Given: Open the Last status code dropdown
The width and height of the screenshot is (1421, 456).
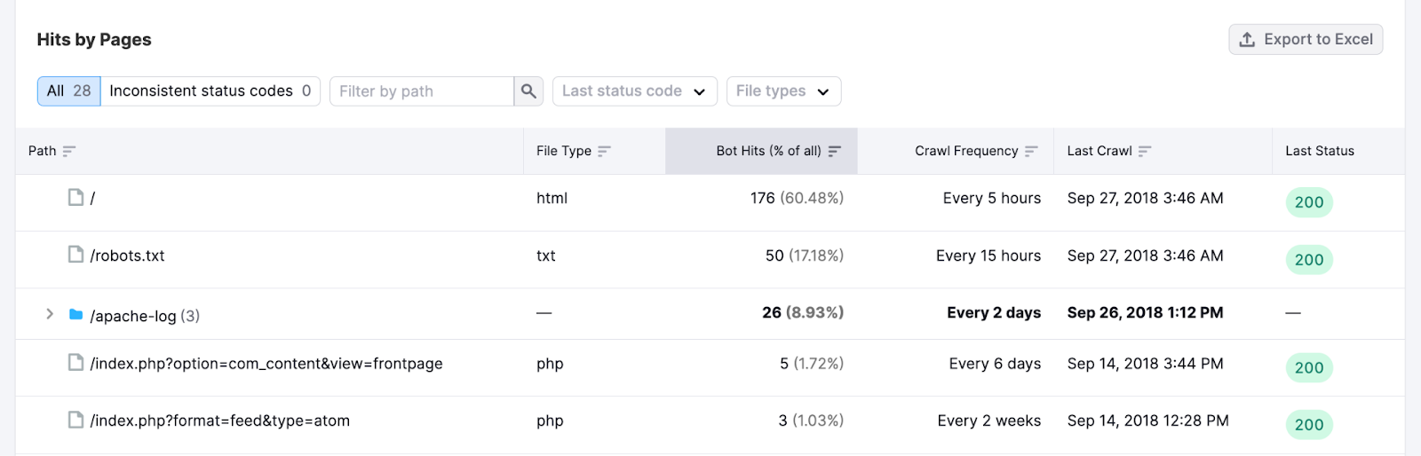Looking at the screenshot, I should click(x=633, y=91).
